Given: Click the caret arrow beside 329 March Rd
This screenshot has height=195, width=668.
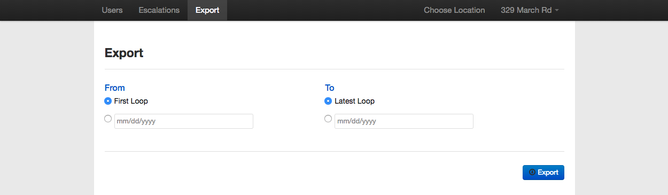Looking at the screenshot, I should (557, 11).
